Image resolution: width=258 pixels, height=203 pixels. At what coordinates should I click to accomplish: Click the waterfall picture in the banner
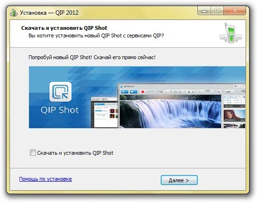(170, 111)
